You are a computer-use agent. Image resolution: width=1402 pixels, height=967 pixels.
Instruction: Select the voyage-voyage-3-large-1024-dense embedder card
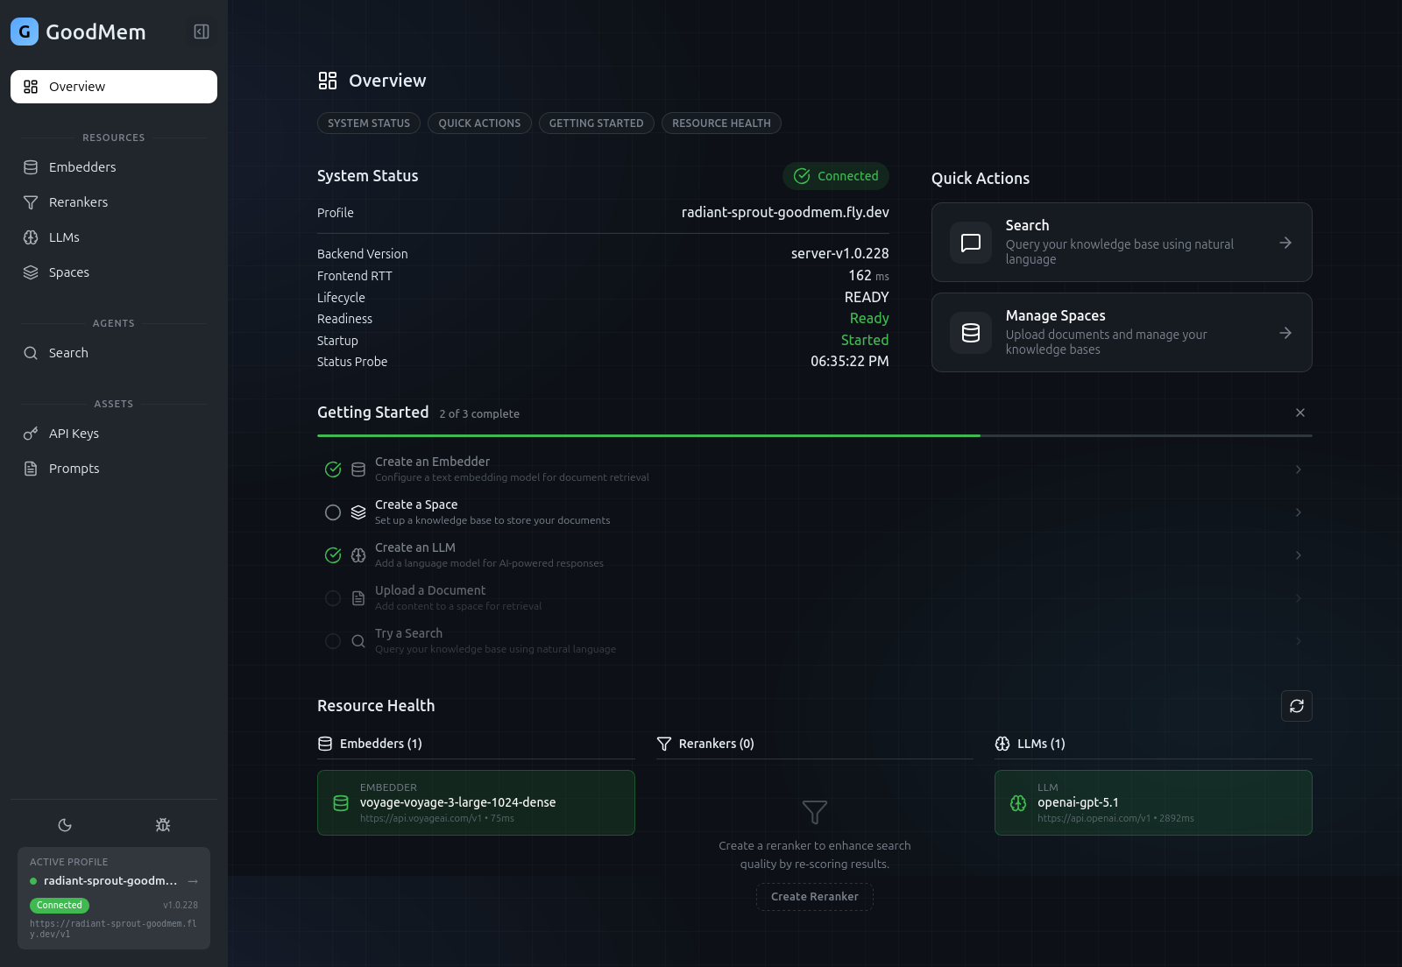476,802
